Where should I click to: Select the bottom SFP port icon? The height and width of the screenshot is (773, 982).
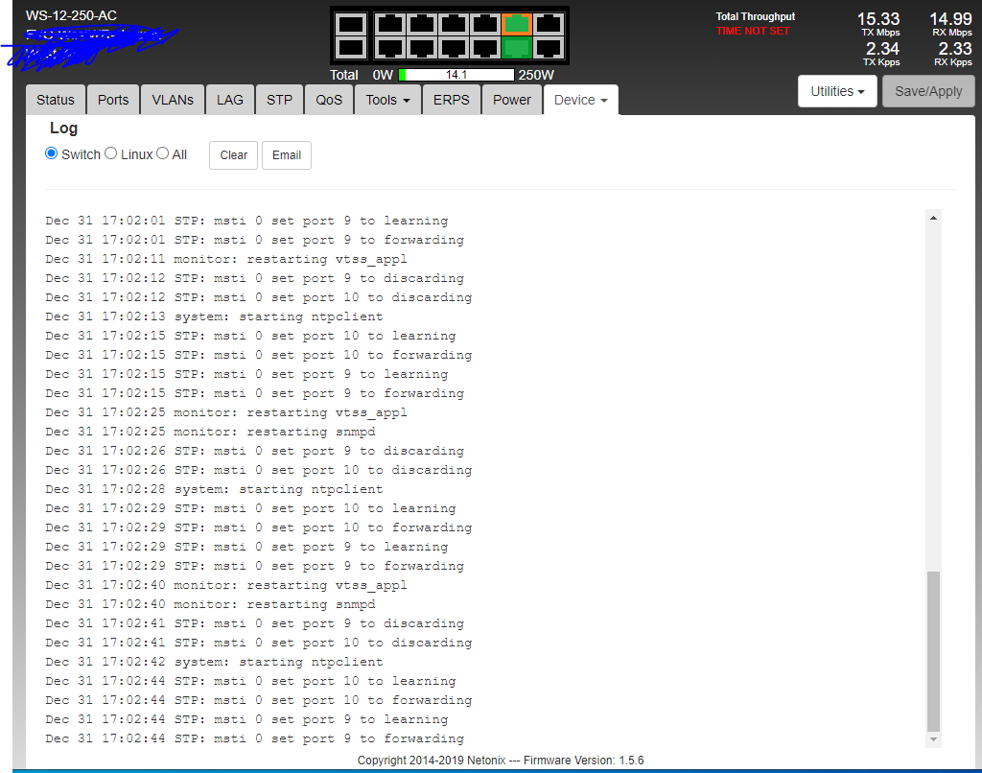click(x=352, y=47)
